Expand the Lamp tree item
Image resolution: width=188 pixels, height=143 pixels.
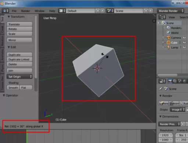(163, 47)
